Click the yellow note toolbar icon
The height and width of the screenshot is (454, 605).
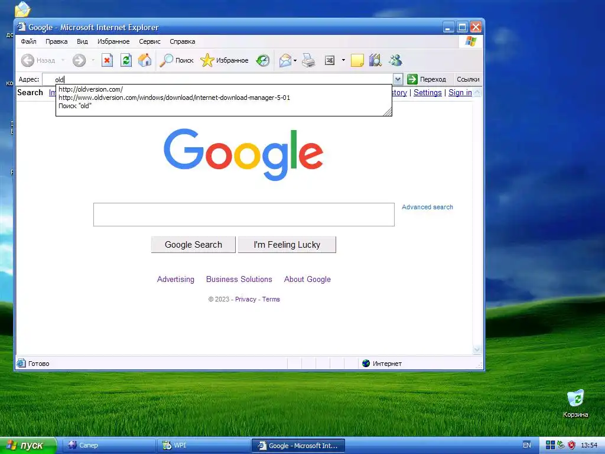click(357, 60)
